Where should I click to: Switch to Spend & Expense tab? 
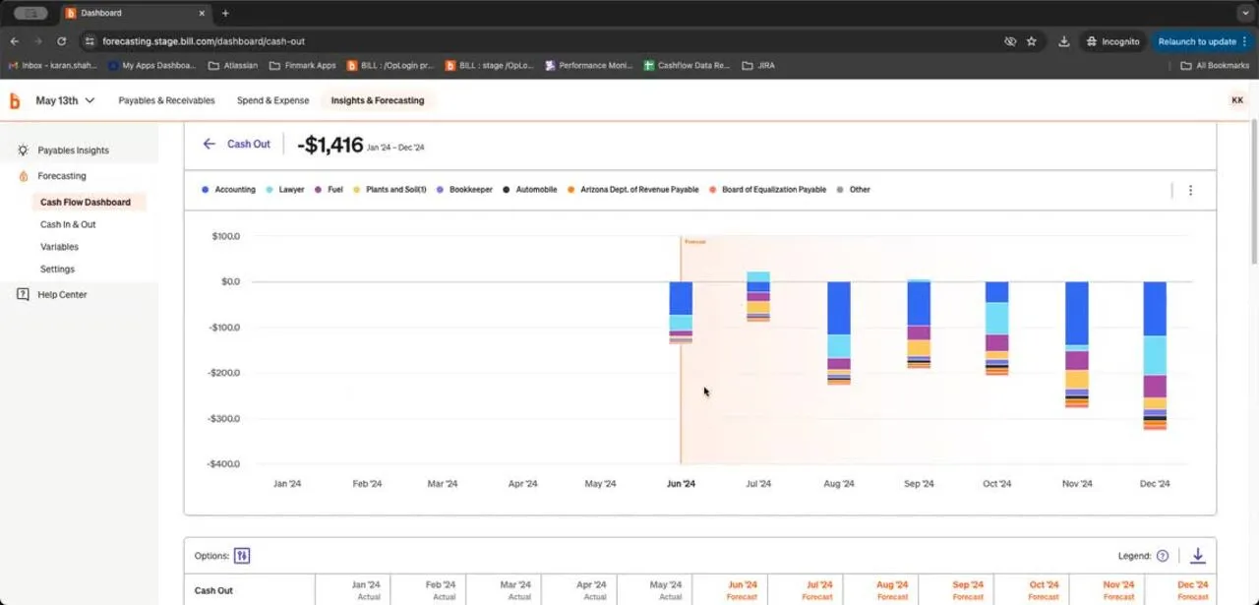click(272, 100)
